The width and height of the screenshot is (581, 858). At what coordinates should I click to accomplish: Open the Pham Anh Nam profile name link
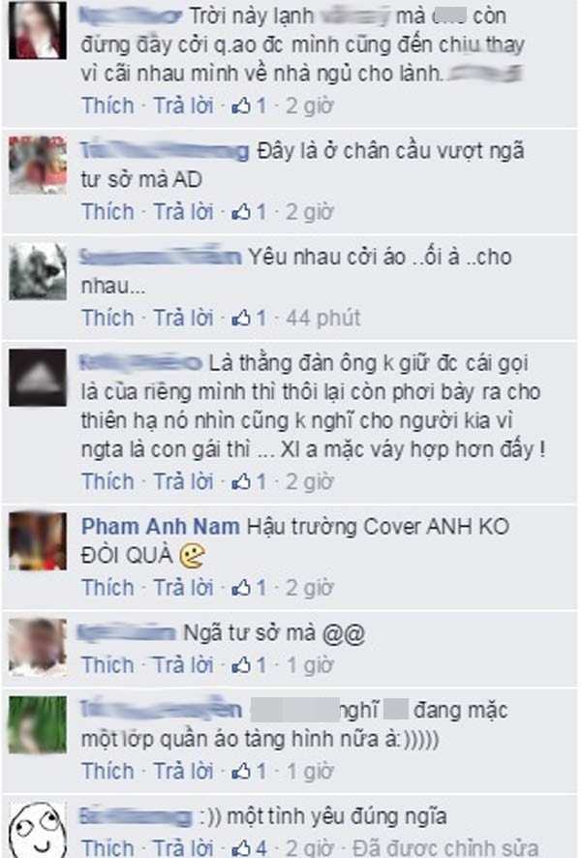click(x=161, y=527)
